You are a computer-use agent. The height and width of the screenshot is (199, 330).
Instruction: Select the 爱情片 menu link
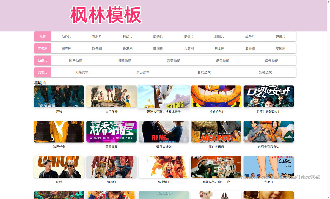coord(189,37)
